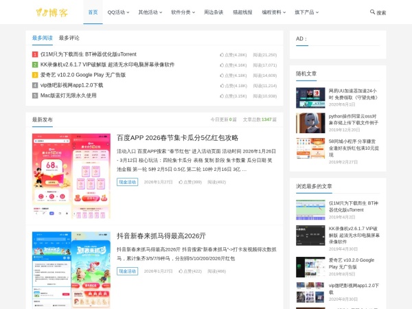Click 文章总数 1347 篇 text
The height and width of the screenshot is (309, 412).
[x=260, y=119]
